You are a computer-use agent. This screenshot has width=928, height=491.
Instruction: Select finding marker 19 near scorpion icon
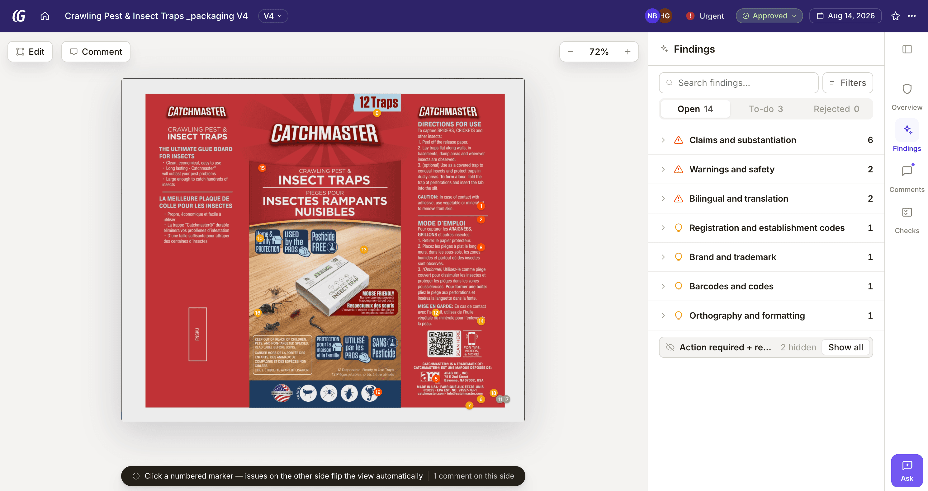[377, 392]
